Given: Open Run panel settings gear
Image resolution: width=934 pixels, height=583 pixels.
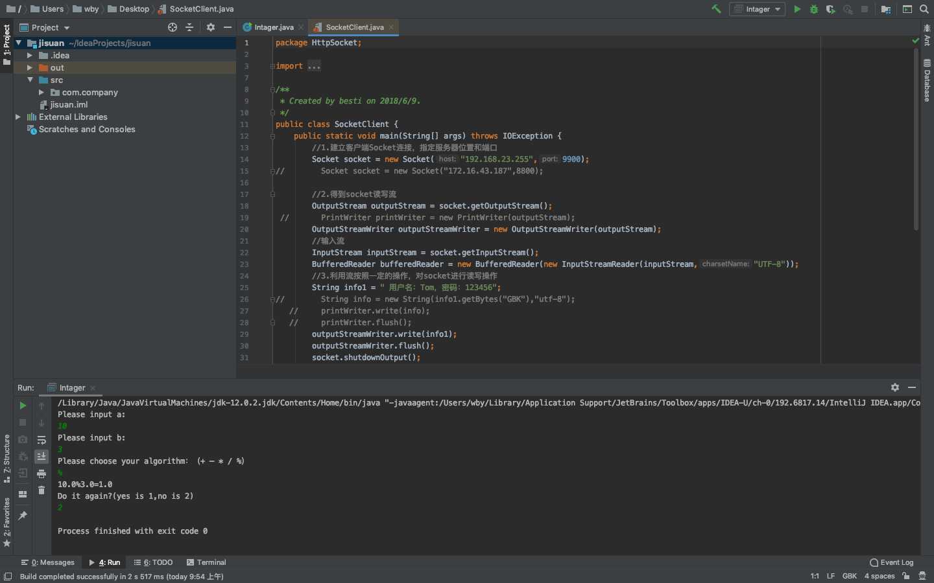Looking at the screenshot, I should pos(895,387).
